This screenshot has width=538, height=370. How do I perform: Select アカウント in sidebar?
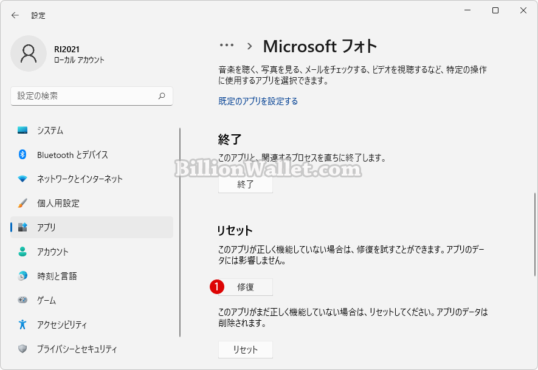[x=92, y=252]
